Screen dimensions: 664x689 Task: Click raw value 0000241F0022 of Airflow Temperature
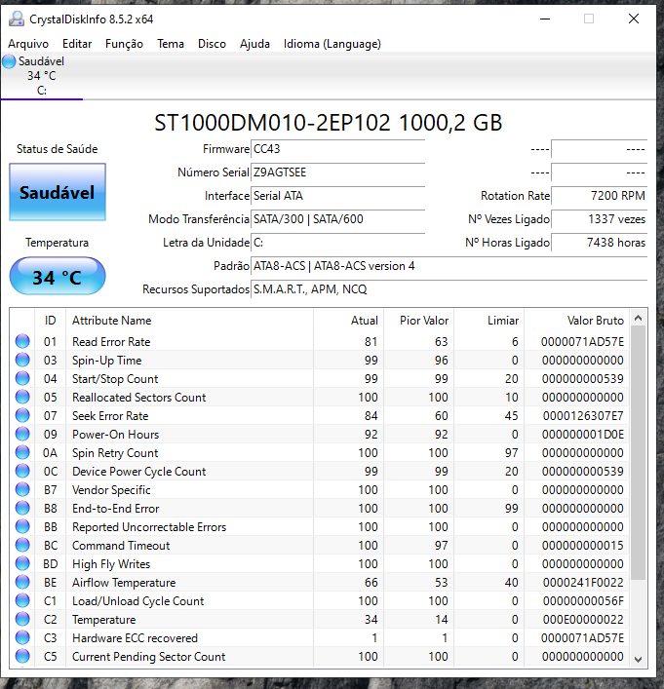[582, 583]
